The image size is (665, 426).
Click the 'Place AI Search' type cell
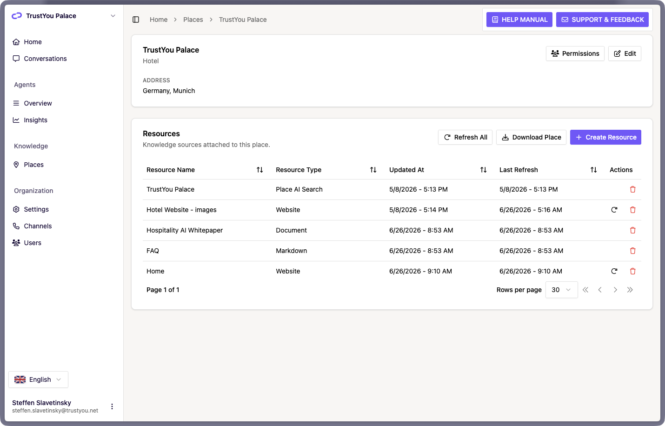point(299,189)
